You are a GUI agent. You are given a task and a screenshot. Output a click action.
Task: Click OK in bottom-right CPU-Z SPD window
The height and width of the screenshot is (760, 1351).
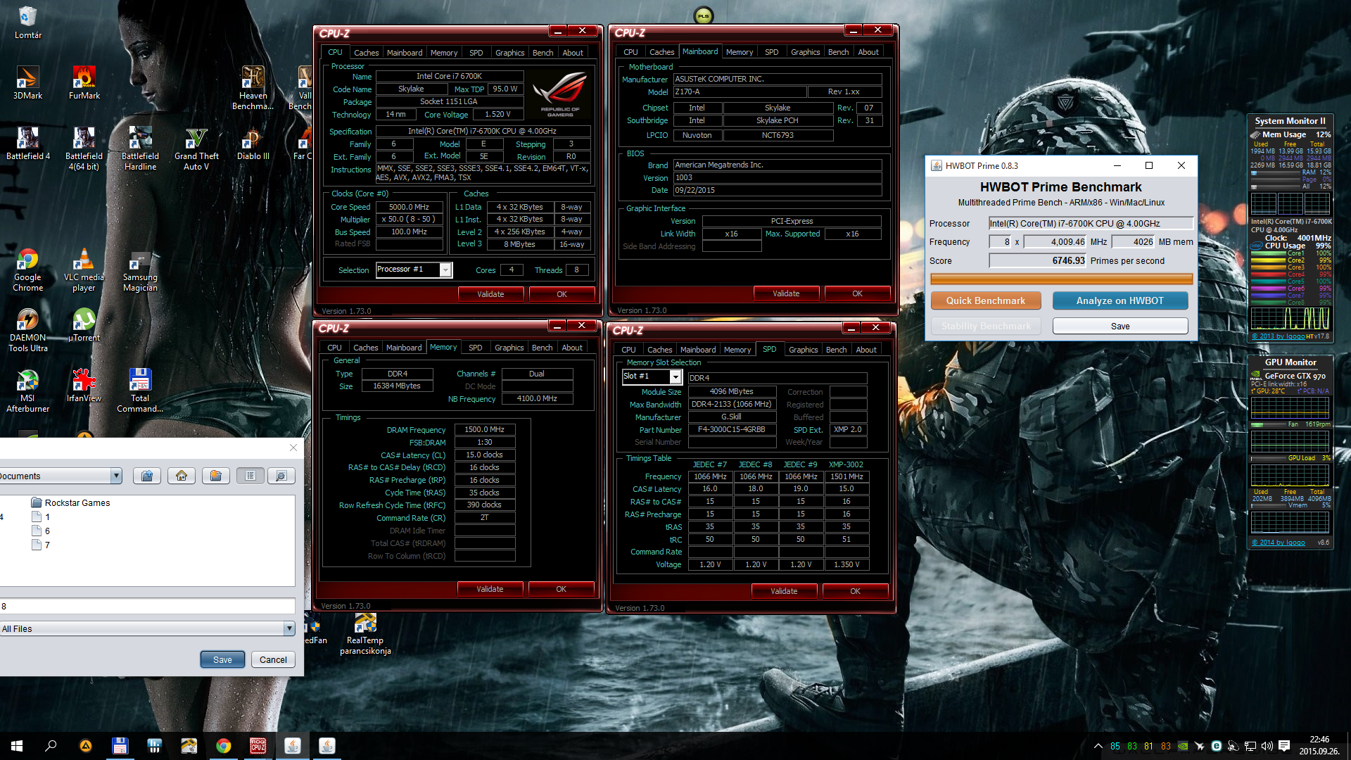click(855, 591)
